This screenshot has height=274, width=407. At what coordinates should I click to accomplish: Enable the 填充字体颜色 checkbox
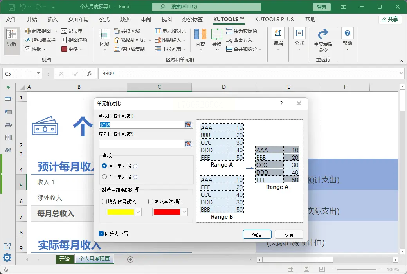(x=151, y=202)
